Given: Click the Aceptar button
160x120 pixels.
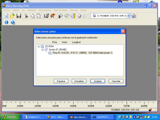Looking at the screenshot, I should (98, 81).
